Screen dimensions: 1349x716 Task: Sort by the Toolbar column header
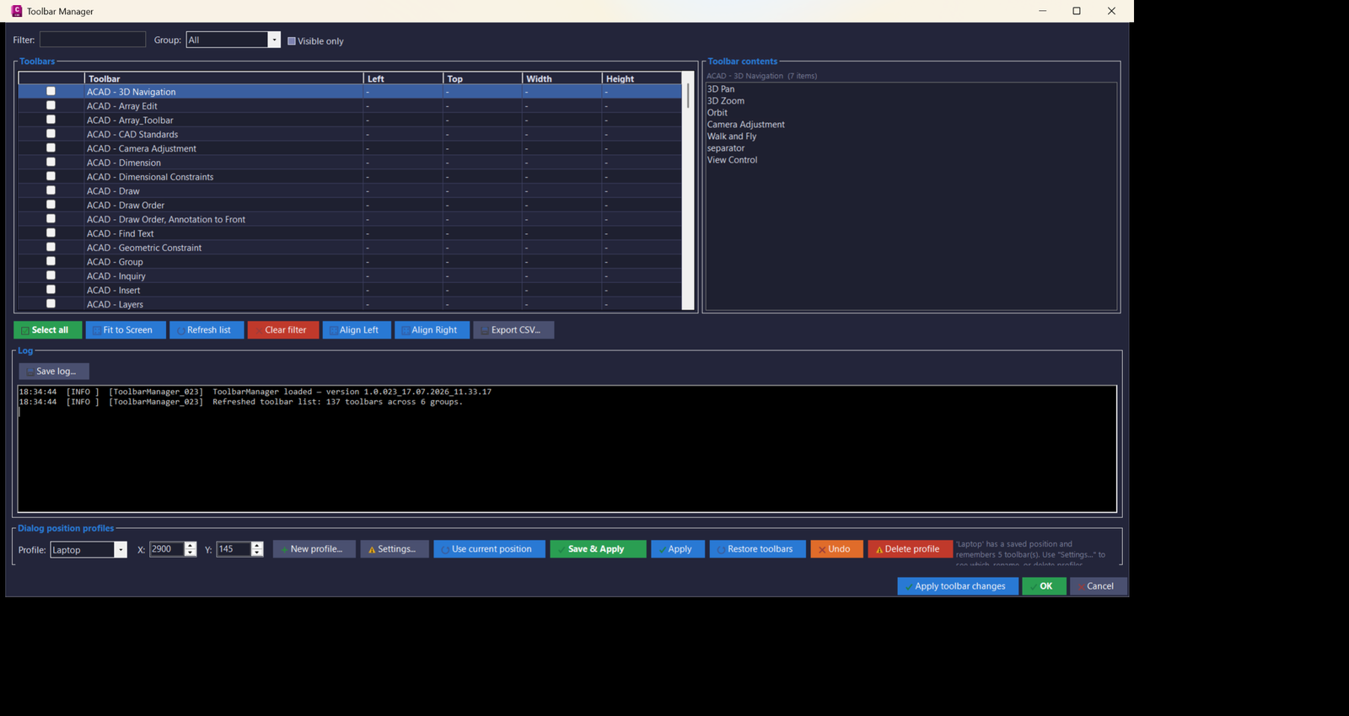tap(223, 78)
